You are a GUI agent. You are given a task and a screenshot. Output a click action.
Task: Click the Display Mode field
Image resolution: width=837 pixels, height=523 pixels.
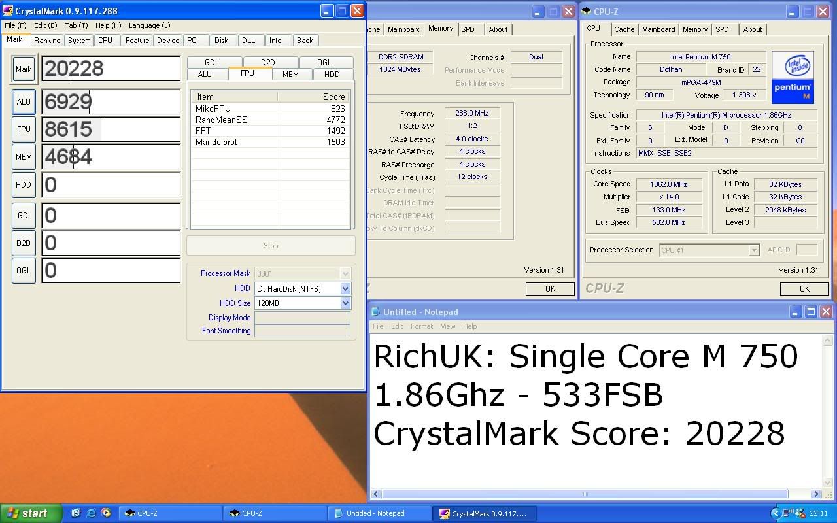pos(302,318)
